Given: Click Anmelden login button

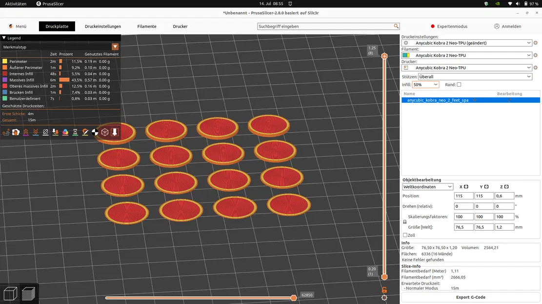Looking at the screenshot, I should coord(507,26).
